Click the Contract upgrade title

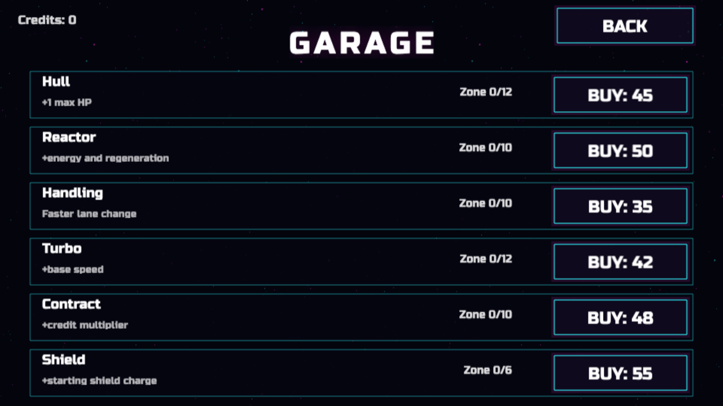(71, 304)
